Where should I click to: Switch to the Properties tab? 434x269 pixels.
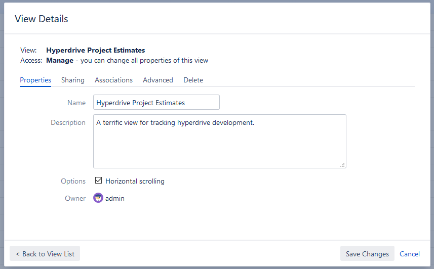(x=35, y=80)
